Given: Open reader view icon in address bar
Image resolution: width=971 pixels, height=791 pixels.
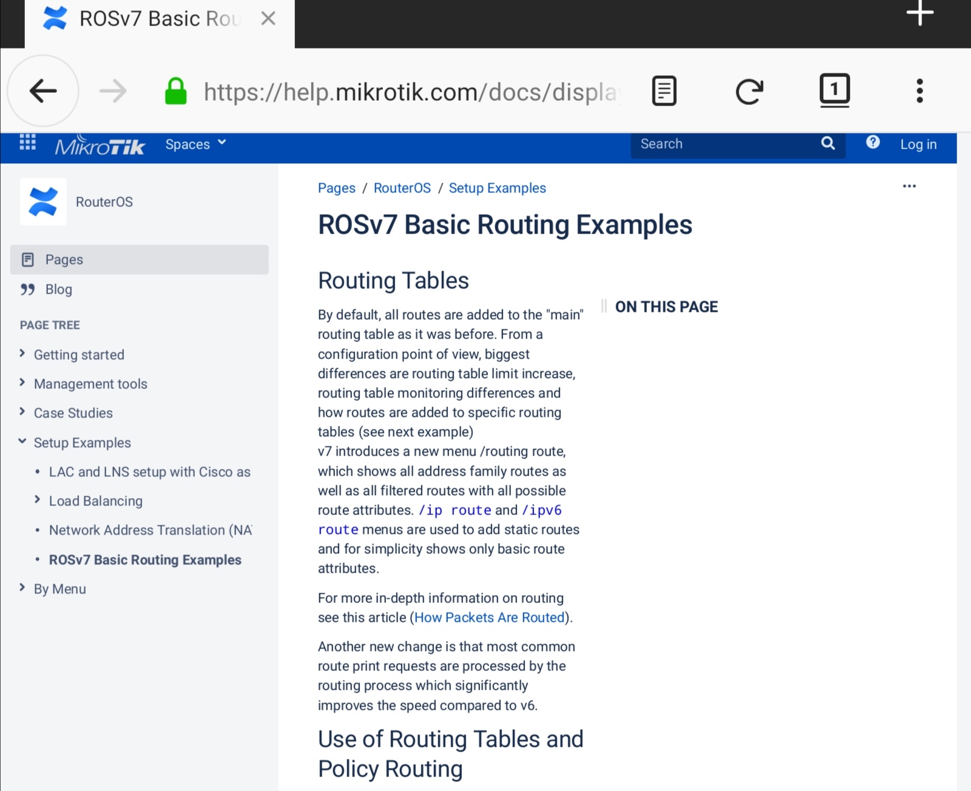Looking at the screenshot, I should pyautogui.click(x=664, y=92).
